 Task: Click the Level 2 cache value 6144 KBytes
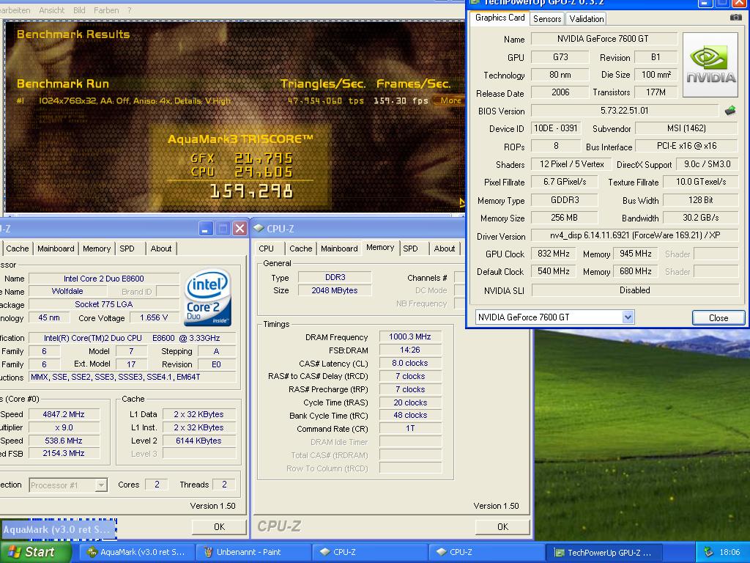198,441
